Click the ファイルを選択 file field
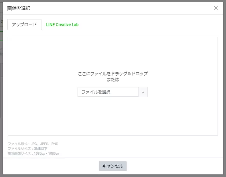 (108, 92)
